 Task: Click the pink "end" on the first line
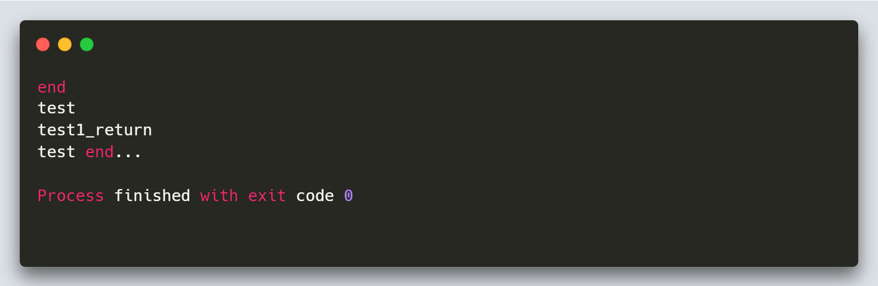click(x=52, y=87)
